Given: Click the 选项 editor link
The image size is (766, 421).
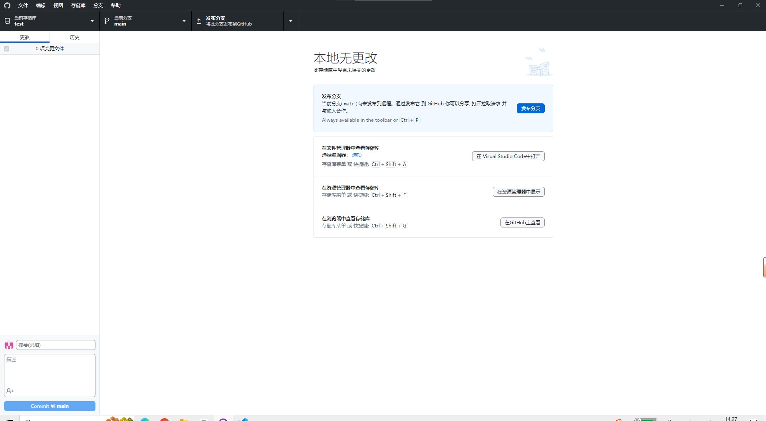Looking at the screenshot, I should coord(357,155).
